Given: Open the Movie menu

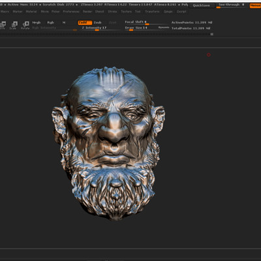Looking at the screenshot, I should coord(45,12).
